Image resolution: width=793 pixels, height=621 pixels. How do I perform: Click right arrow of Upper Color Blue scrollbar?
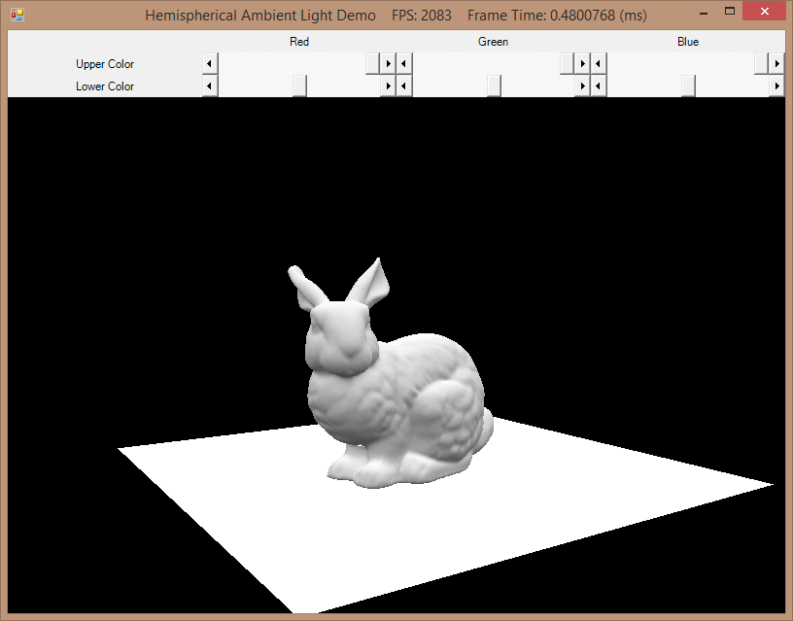(776, 63)
